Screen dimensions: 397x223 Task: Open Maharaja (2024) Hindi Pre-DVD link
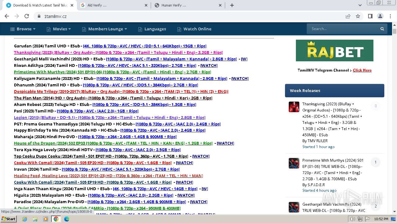[x=127, y=137]
